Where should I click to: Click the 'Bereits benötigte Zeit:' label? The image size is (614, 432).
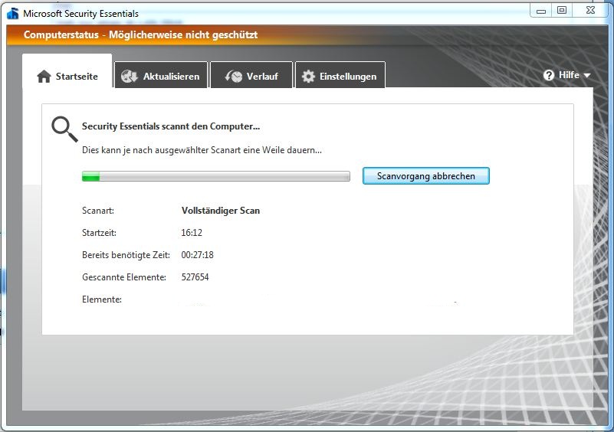point(126,255)
